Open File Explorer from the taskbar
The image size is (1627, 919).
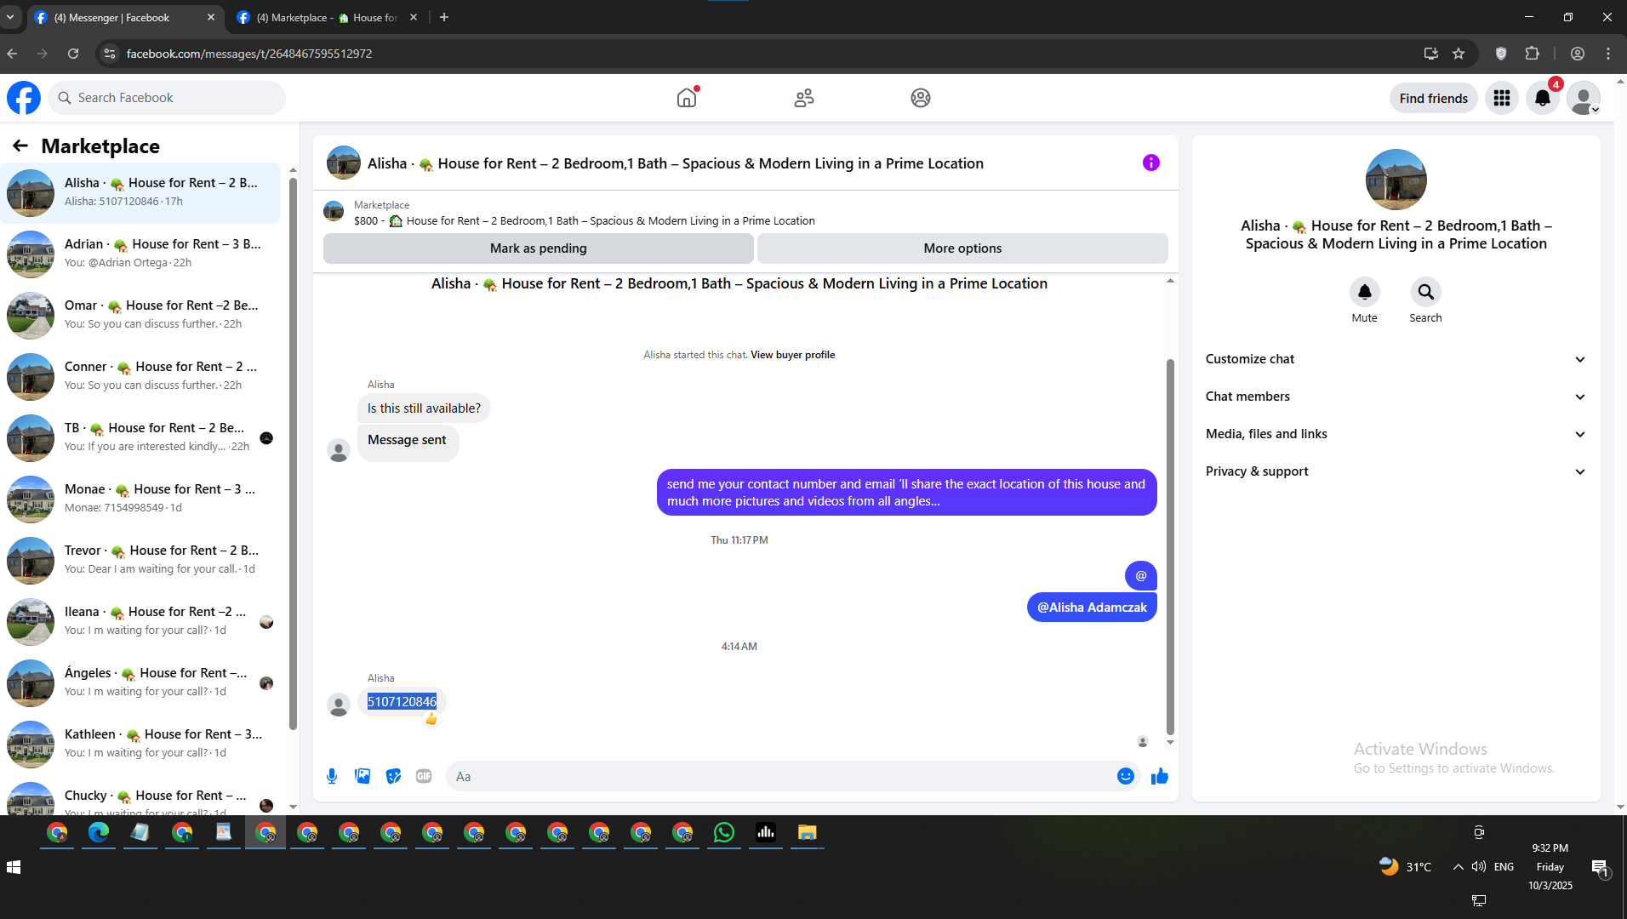pyautogui.click(x=808, y=832)
